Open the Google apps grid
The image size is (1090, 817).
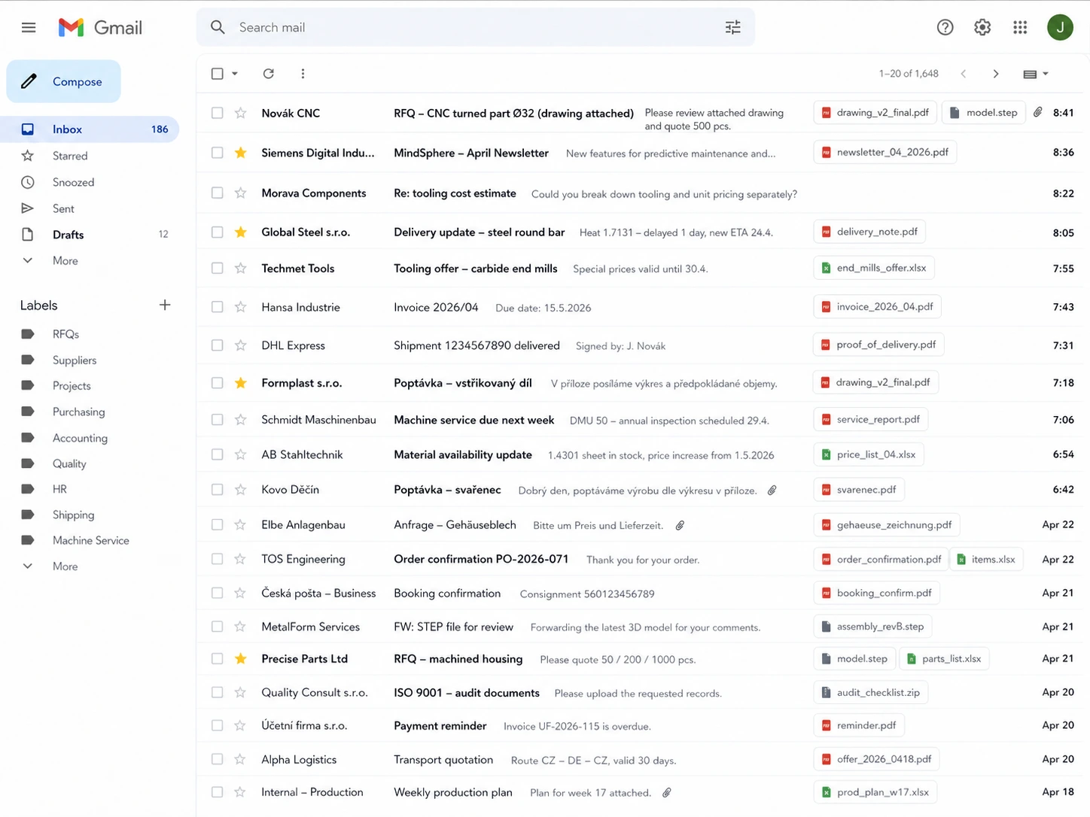tap(1020, 27)
